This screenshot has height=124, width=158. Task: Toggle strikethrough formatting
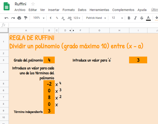pyautogui.click(x=142, y=18)
